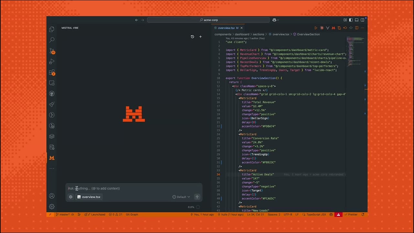Click the master branch in the status bar

[x=63, y=215]
